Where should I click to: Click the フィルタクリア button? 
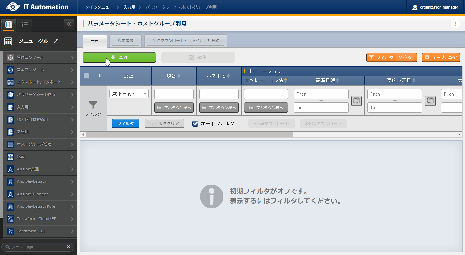pyautogui.click(x=164, y=124)
